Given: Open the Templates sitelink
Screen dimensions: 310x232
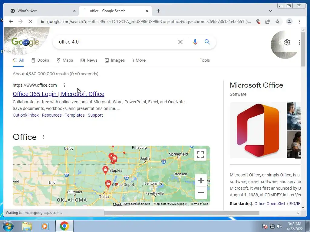Looking at the screenshot, I should pos(75,115).
